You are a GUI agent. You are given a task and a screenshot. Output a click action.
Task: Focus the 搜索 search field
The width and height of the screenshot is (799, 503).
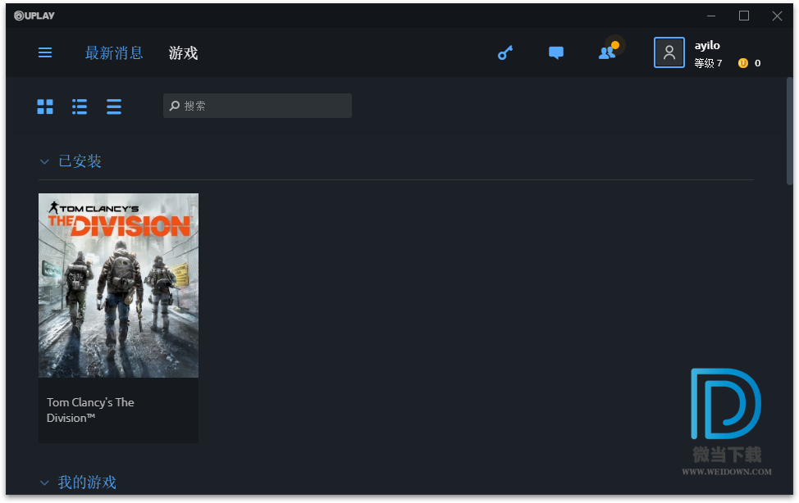pos(258,106)
